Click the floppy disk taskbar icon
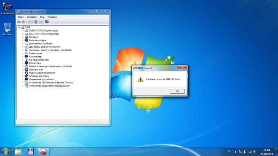 31,152
